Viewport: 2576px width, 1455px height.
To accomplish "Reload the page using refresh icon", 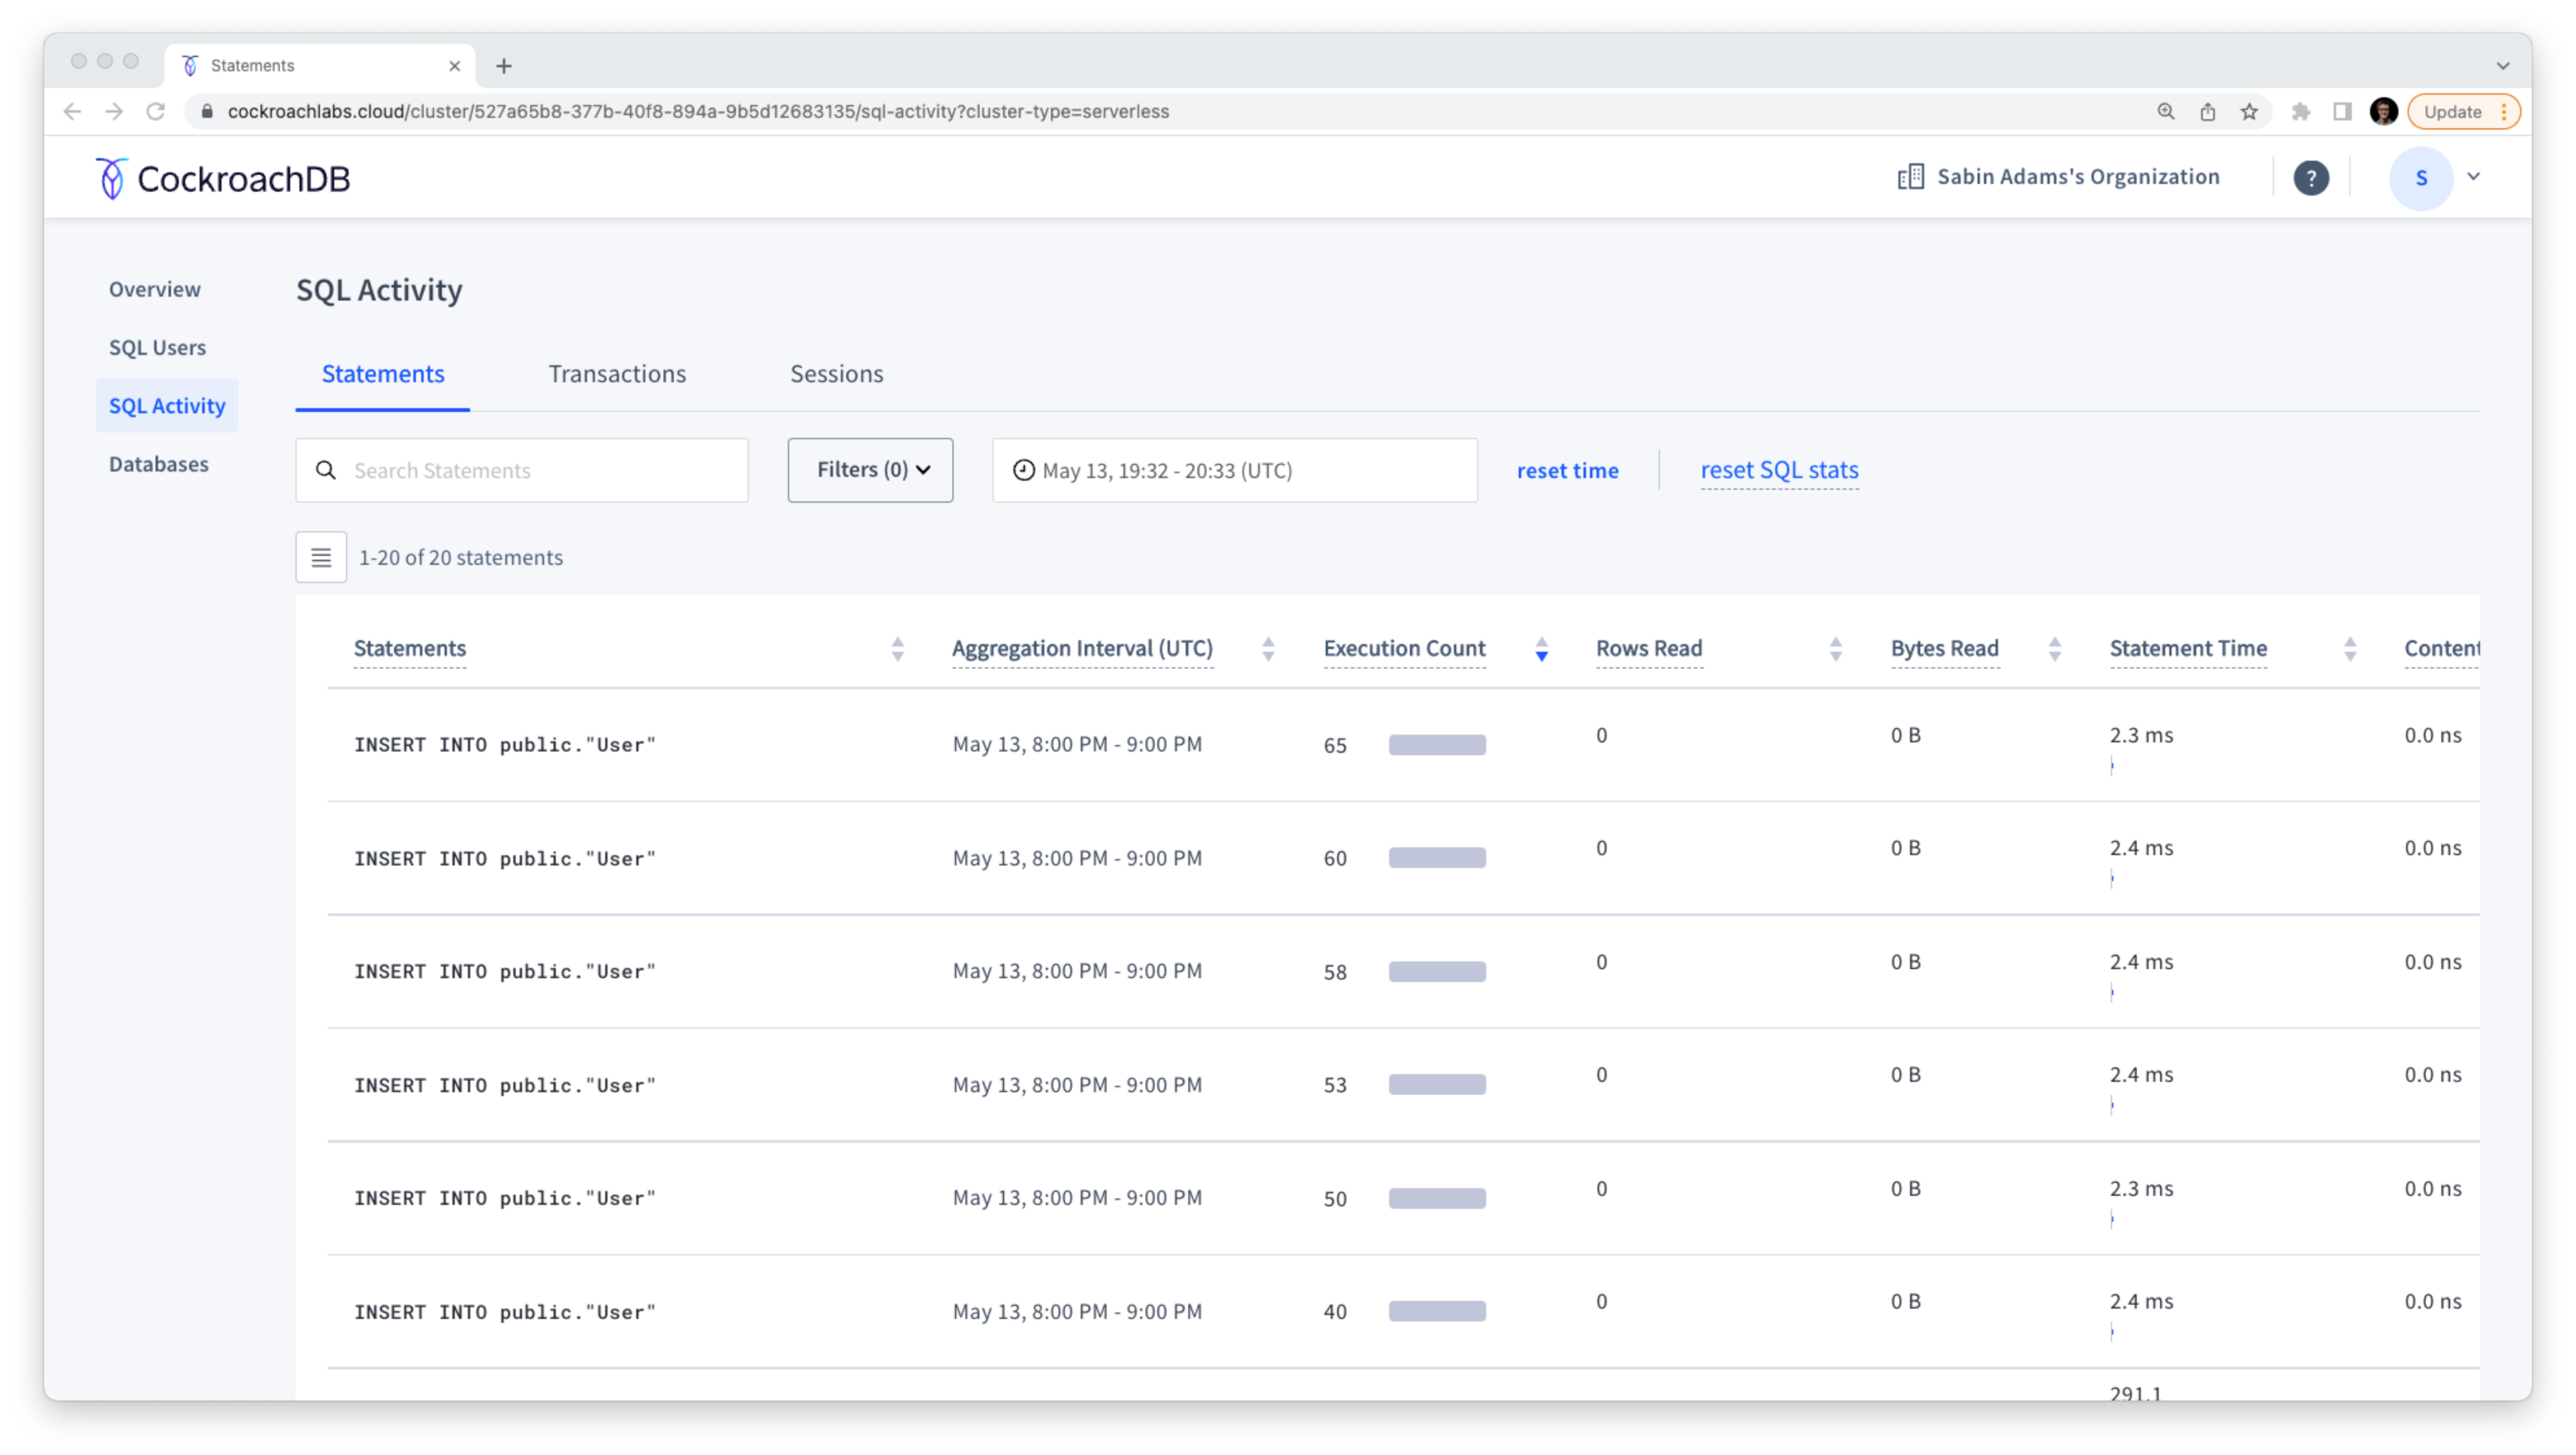I will (x=155, y=112).
